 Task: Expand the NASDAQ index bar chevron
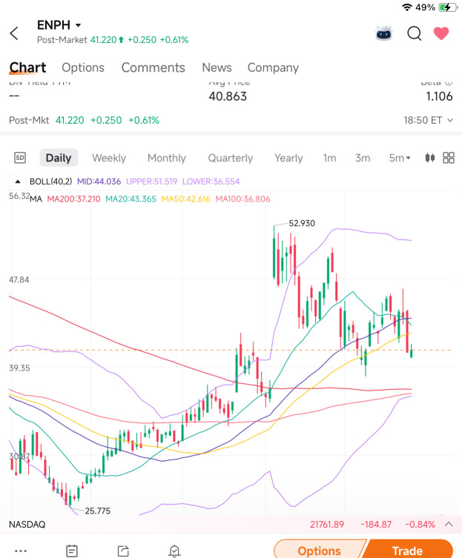pyautogui.click(x=449, y=524)
